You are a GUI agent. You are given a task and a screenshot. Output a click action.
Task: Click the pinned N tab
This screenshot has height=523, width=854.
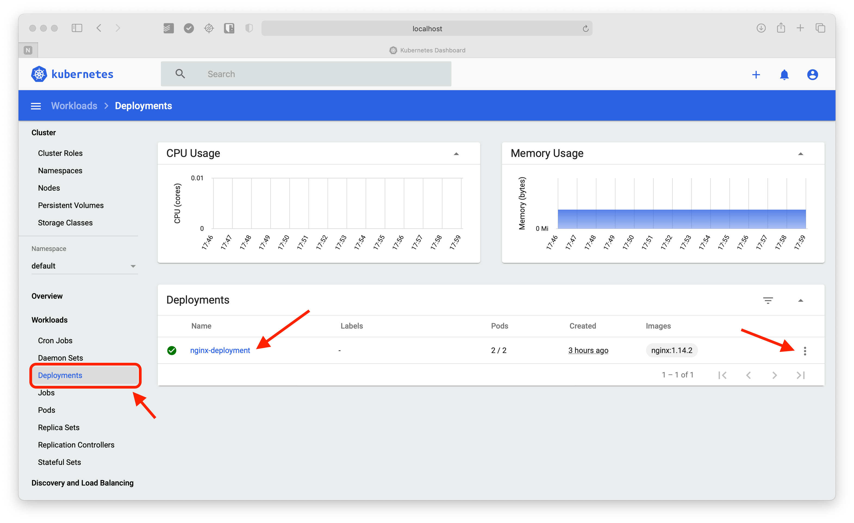pyautogui.click(x=28, y=50)
